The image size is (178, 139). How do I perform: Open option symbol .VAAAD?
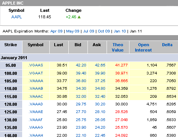(36, 104)
